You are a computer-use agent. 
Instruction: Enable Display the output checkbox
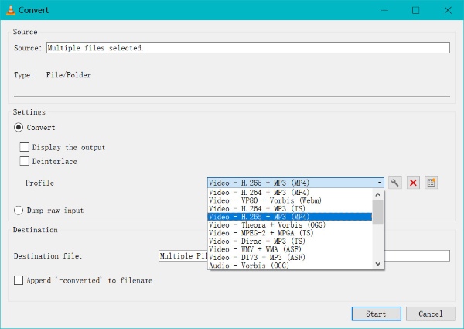tap(25, 147)
